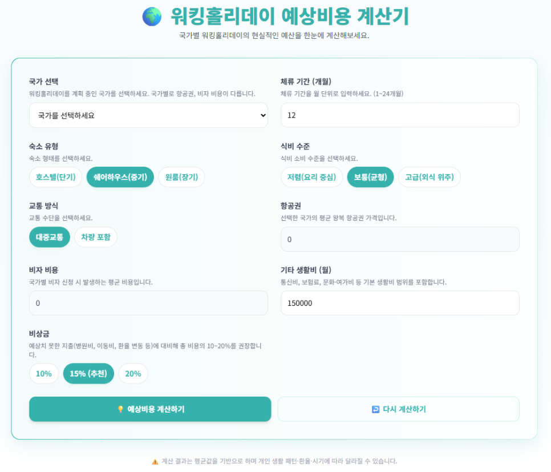Select 쉐어하우스(중기) accommodation option
This screenshot has width=551, height=472.
point(120,177)
